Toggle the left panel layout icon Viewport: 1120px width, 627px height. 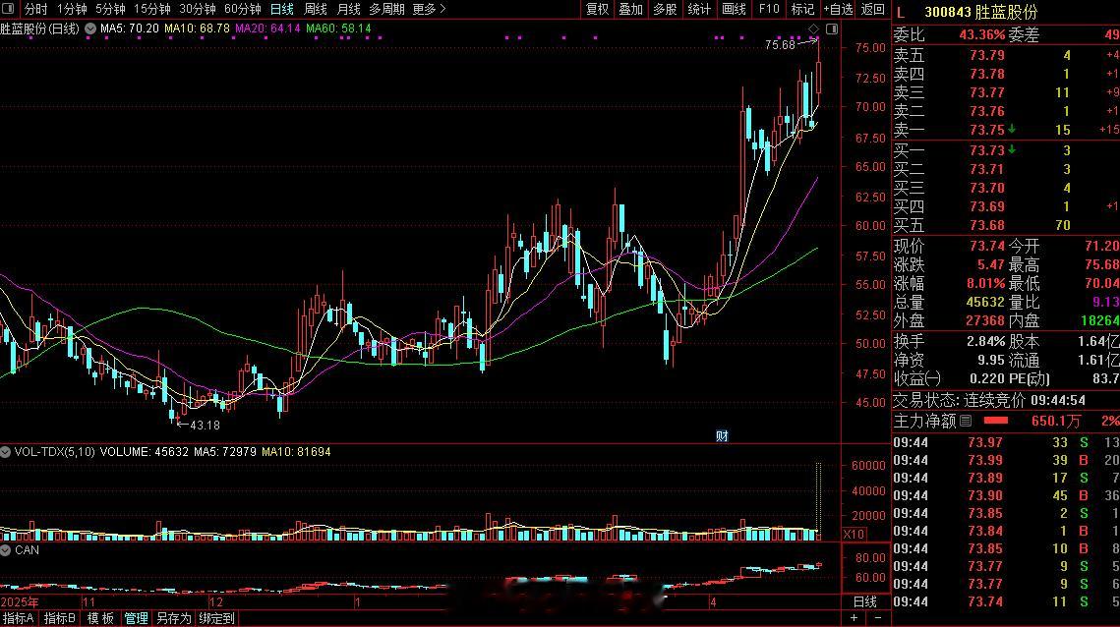tap(9, 9)
